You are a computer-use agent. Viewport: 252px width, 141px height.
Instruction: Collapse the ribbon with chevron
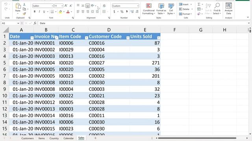tap(248, 17)
